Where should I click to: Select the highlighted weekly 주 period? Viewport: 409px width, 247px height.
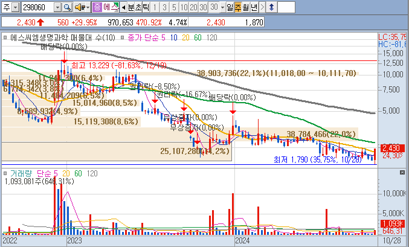238,7
